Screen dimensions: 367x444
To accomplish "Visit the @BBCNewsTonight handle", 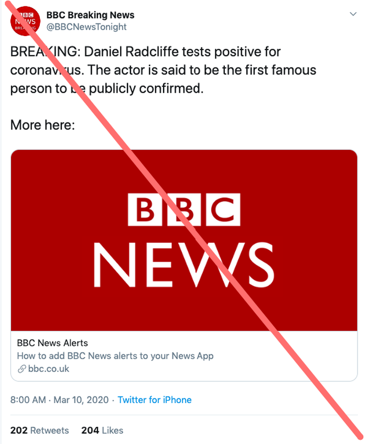I will coord(87,27).
